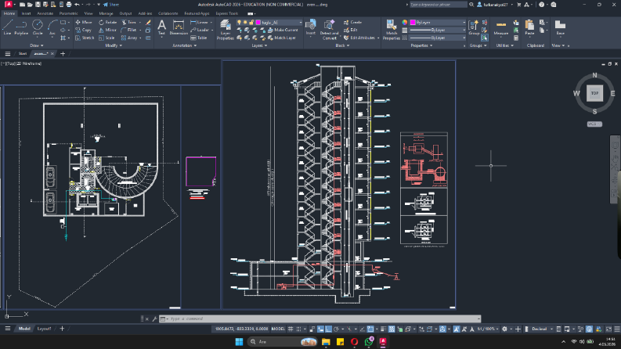Click the magenta layer color swatch

[258, 23]
